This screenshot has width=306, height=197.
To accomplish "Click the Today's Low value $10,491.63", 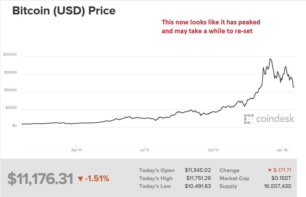I will [198, 186].
